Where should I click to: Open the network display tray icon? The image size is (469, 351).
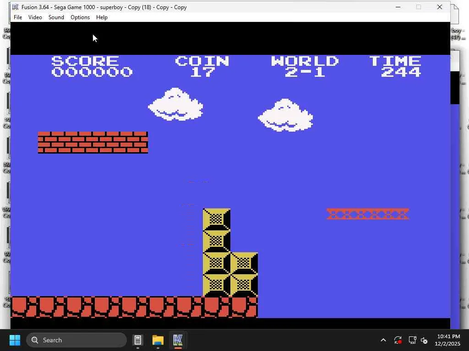[x=413, y=340]
